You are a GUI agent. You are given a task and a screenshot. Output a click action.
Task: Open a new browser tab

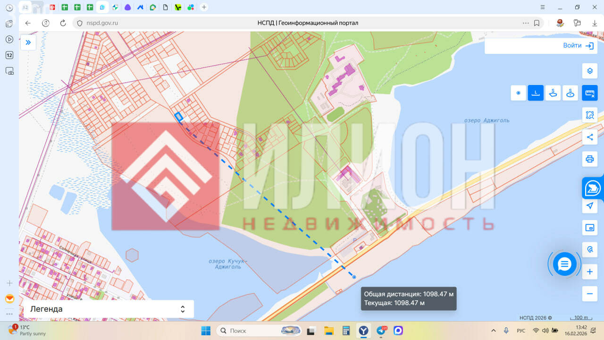[203, 7]
